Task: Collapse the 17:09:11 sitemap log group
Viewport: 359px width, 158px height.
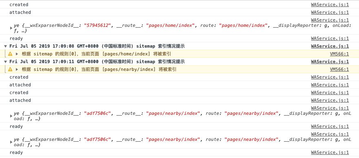Action: pos(5,62)
